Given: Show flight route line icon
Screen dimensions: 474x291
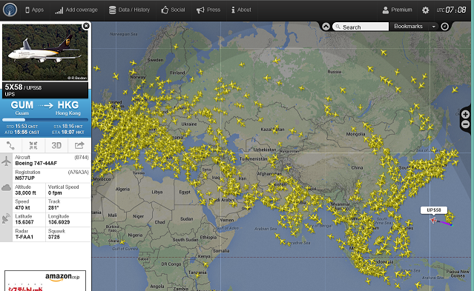Looking at the screenshot, I should coord(10,145).
